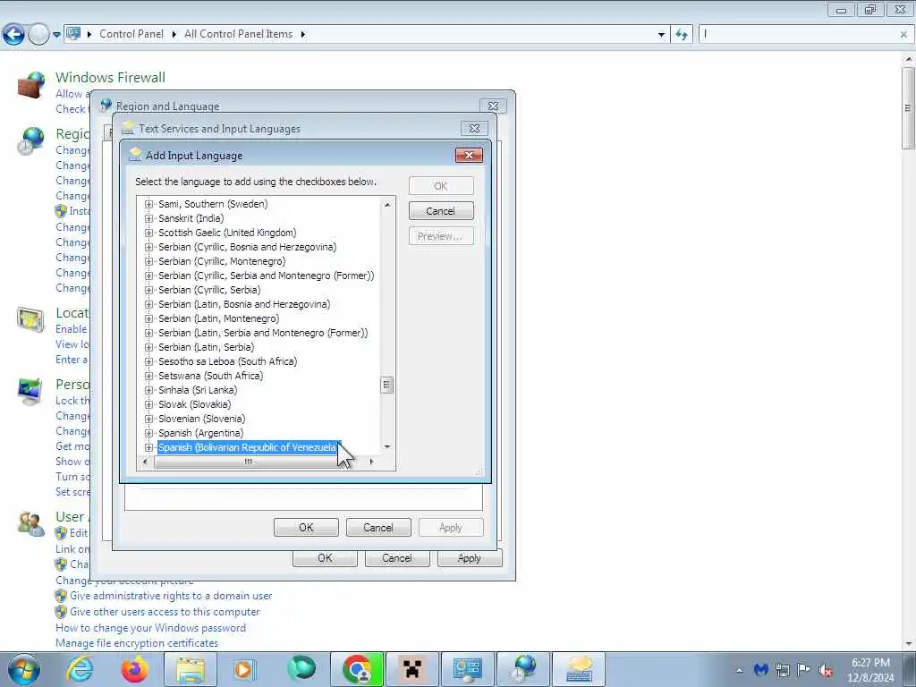Image resolution: width=916 pixels, height=687 pixels.
Task: Expand Serbian (Cyrillic, Serbia) node
Action: [x=148, y=290]
